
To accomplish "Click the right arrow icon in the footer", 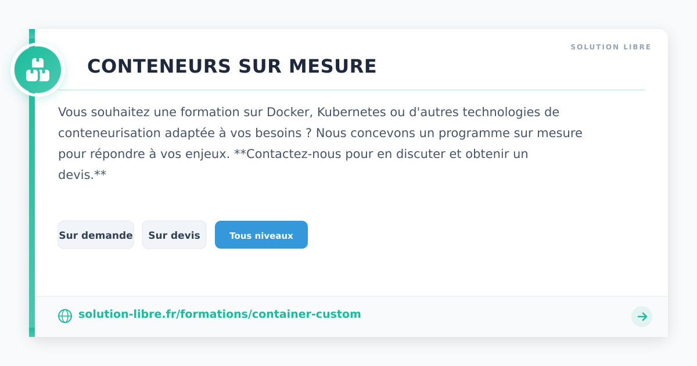I will (642, 317).
